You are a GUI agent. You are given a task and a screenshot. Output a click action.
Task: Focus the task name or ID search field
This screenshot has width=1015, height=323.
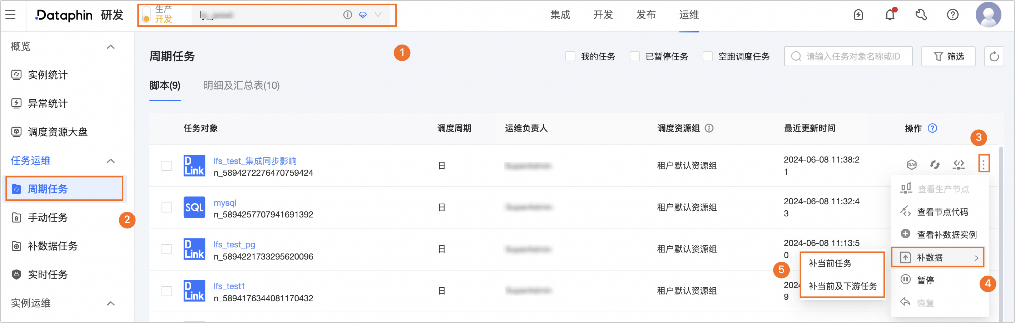[848, 57]
